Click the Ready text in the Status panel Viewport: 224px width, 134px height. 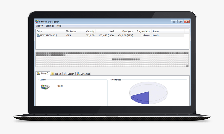(x=60, y=86)
